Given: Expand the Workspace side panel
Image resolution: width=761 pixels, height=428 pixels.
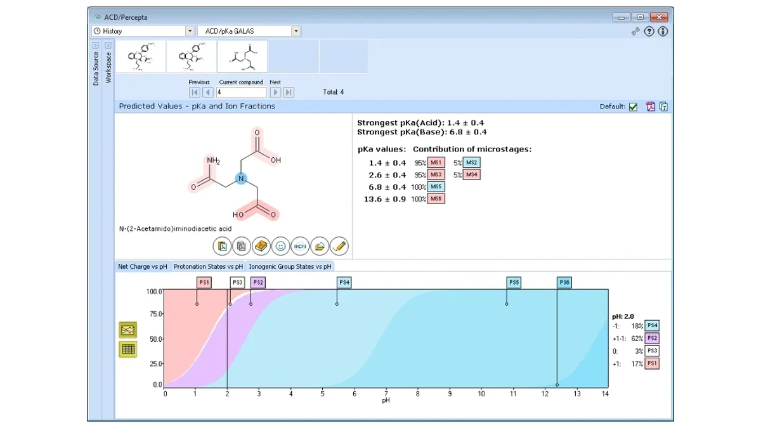Looking at the screenshot, I should point(108,46).
